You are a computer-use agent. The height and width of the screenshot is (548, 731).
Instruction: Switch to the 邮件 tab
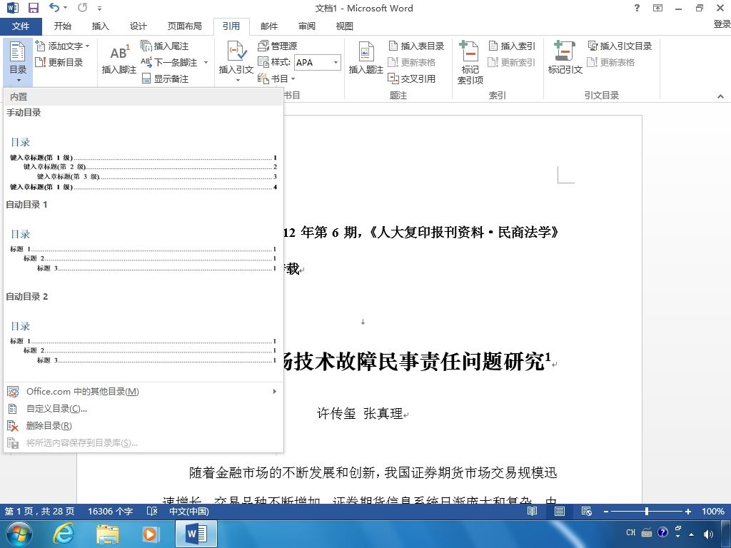point(269,26)
